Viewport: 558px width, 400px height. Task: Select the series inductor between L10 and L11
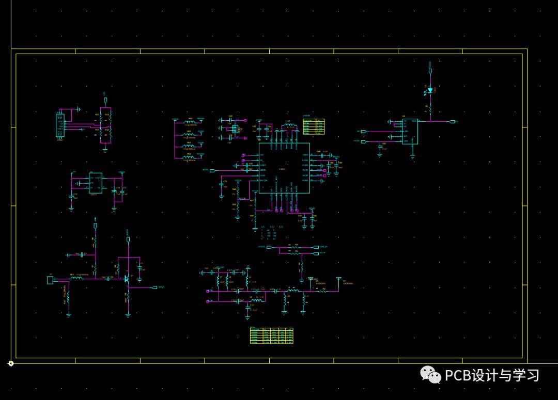coord(293,291)
